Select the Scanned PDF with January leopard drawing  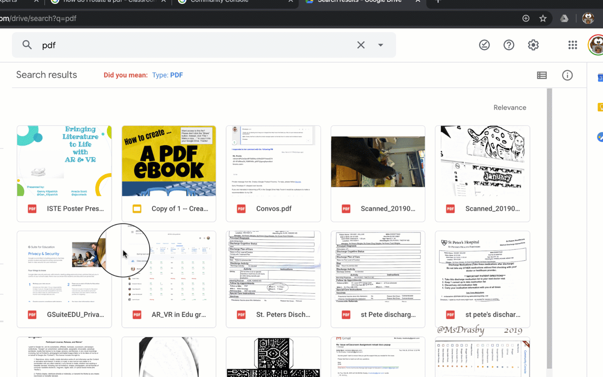point(482,174)
